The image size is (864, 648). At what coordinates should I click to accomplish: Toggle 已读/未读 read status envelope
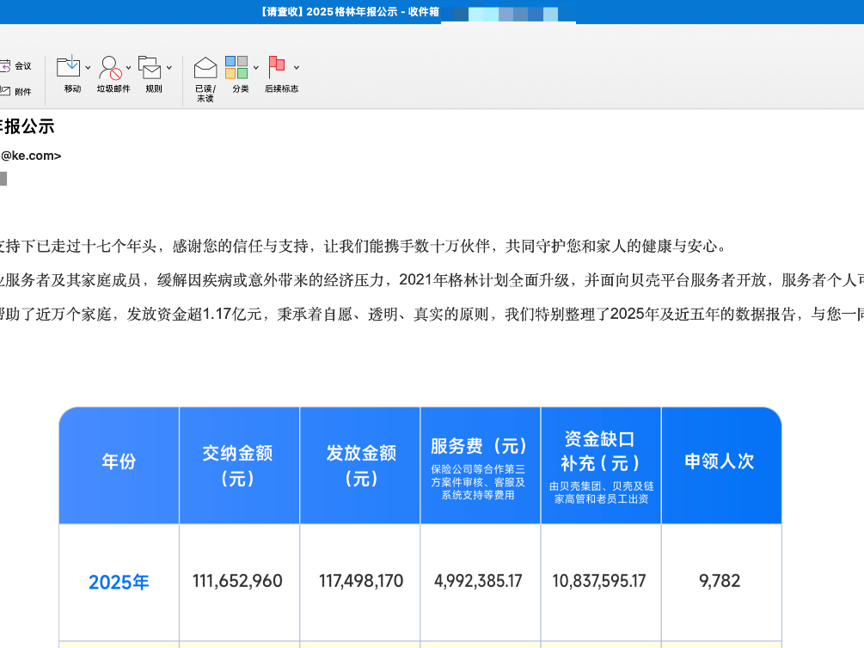coord(205,67)
